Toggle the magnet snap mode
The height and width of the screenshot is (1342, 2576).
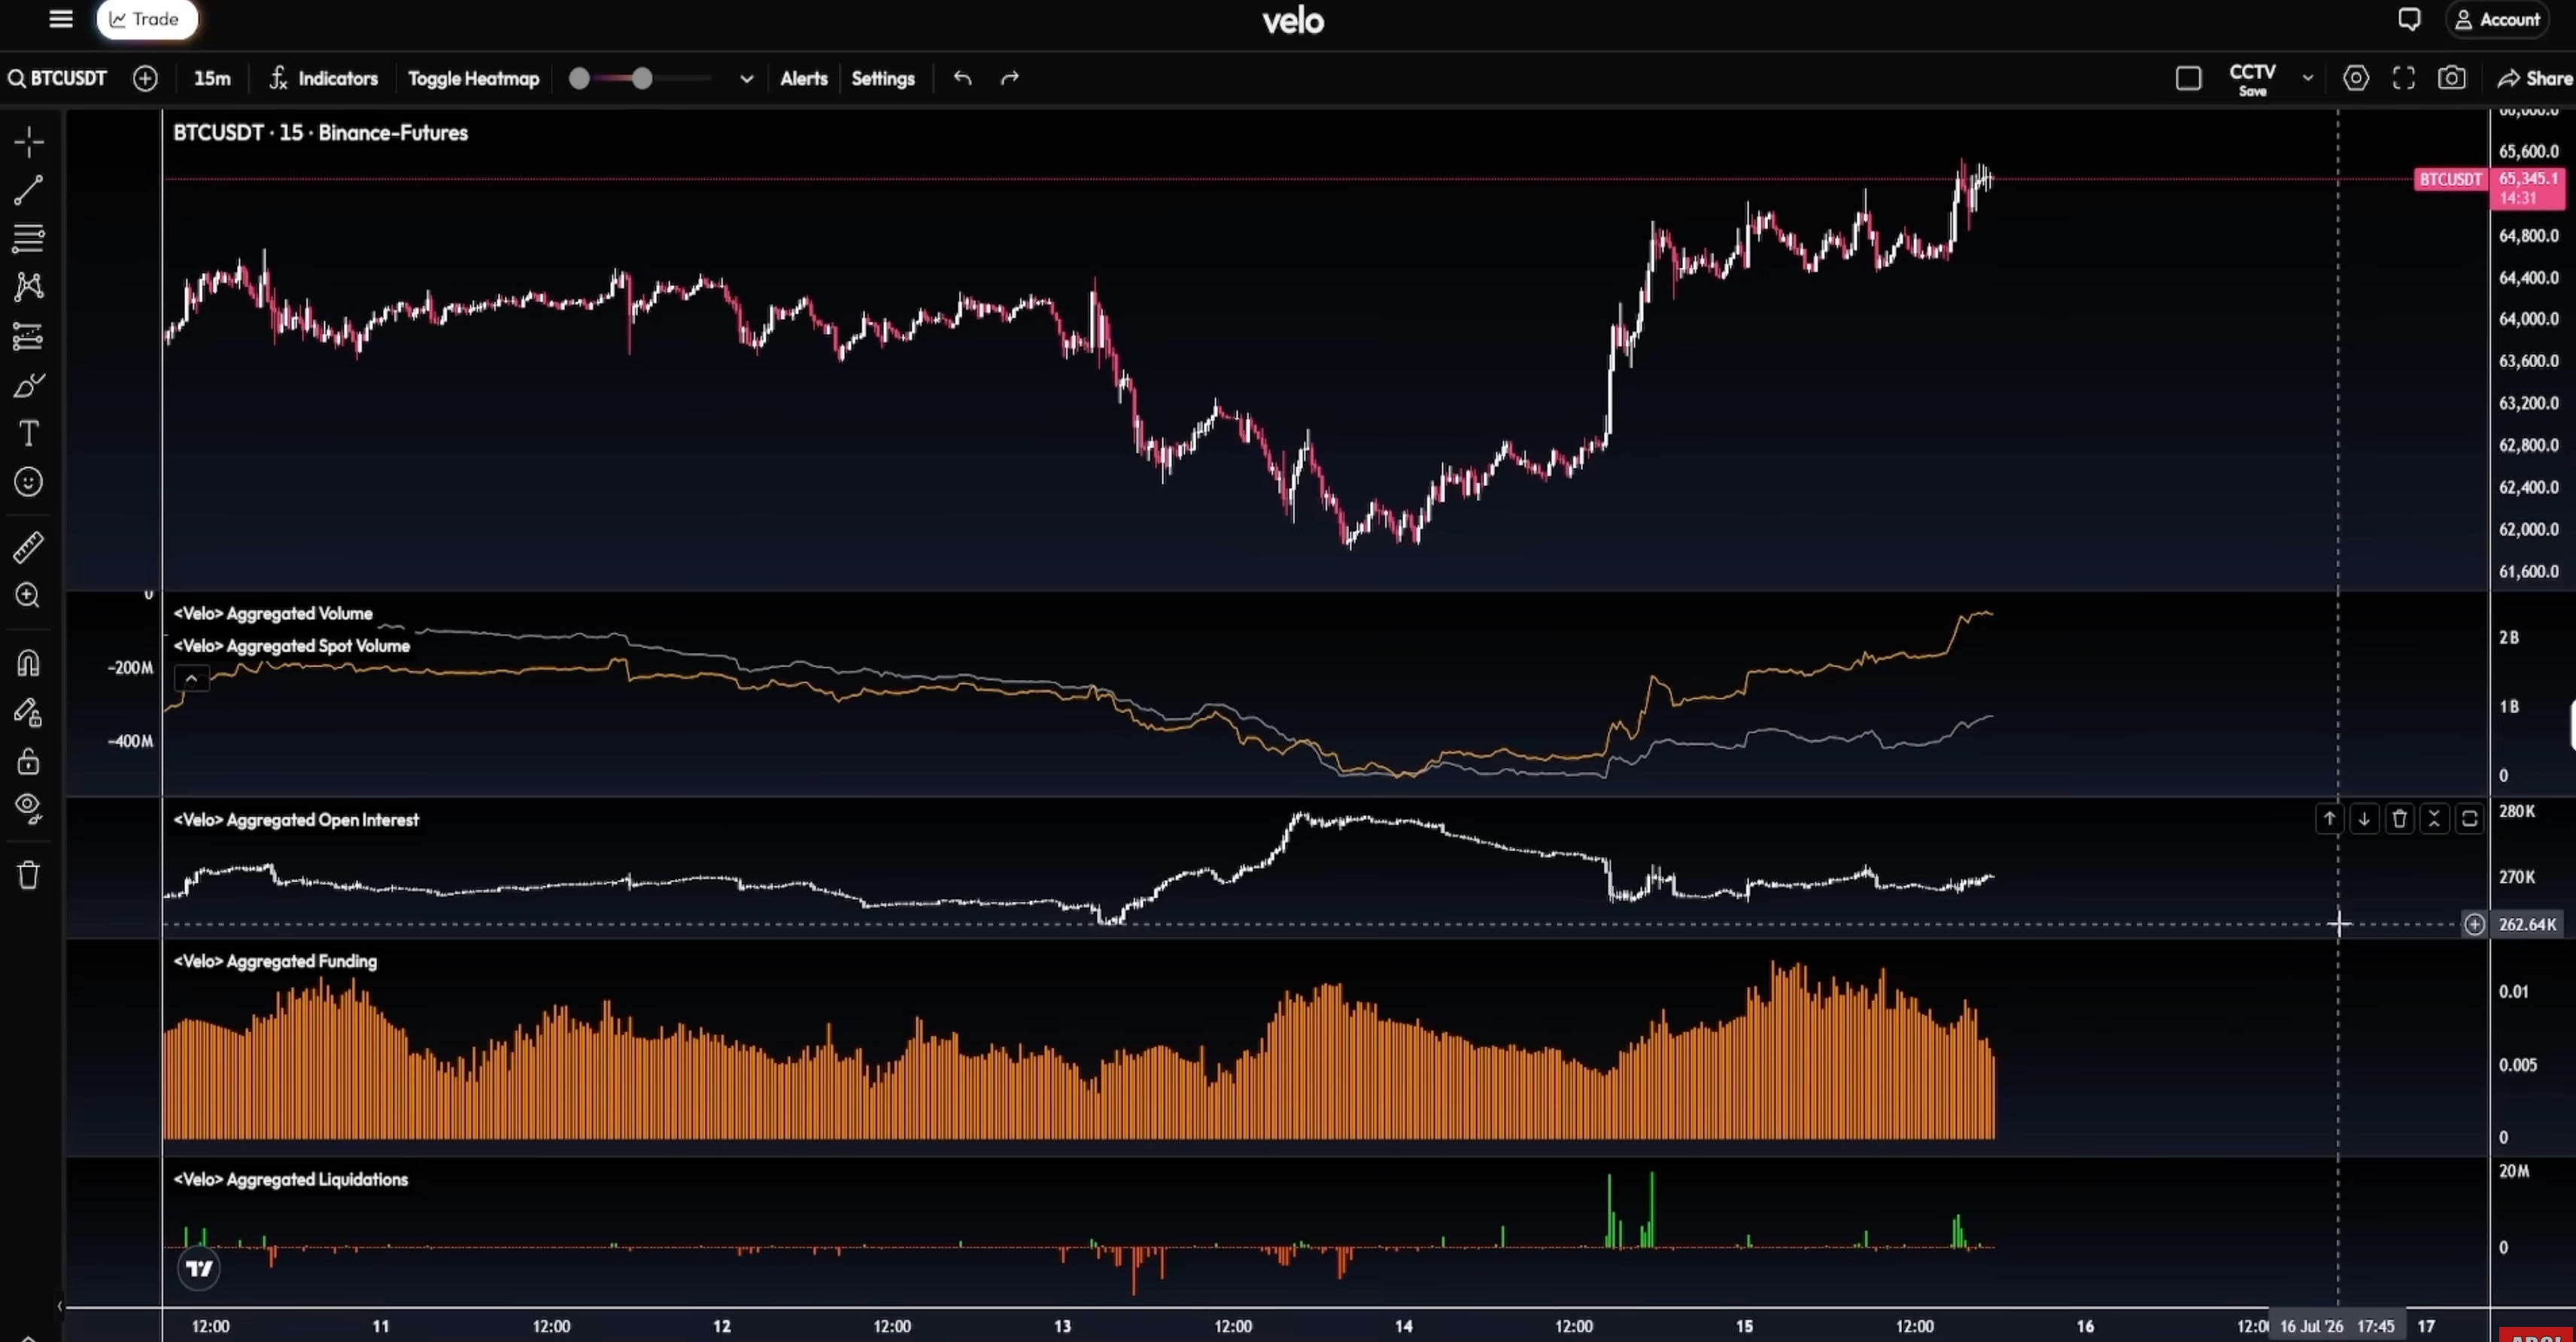pyautogui.click(x=28, y=664)
